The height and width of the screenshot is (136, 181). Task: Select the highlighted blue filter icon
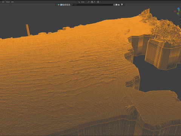click(x=61, y=5)
